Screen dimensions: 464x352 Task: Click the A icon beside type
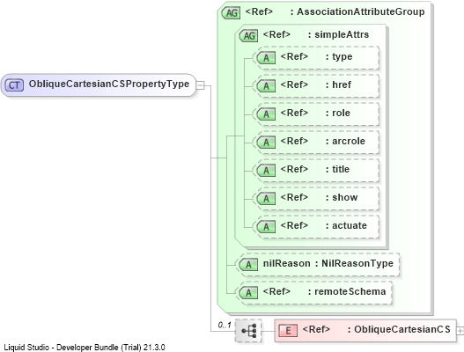coord(266,58)
